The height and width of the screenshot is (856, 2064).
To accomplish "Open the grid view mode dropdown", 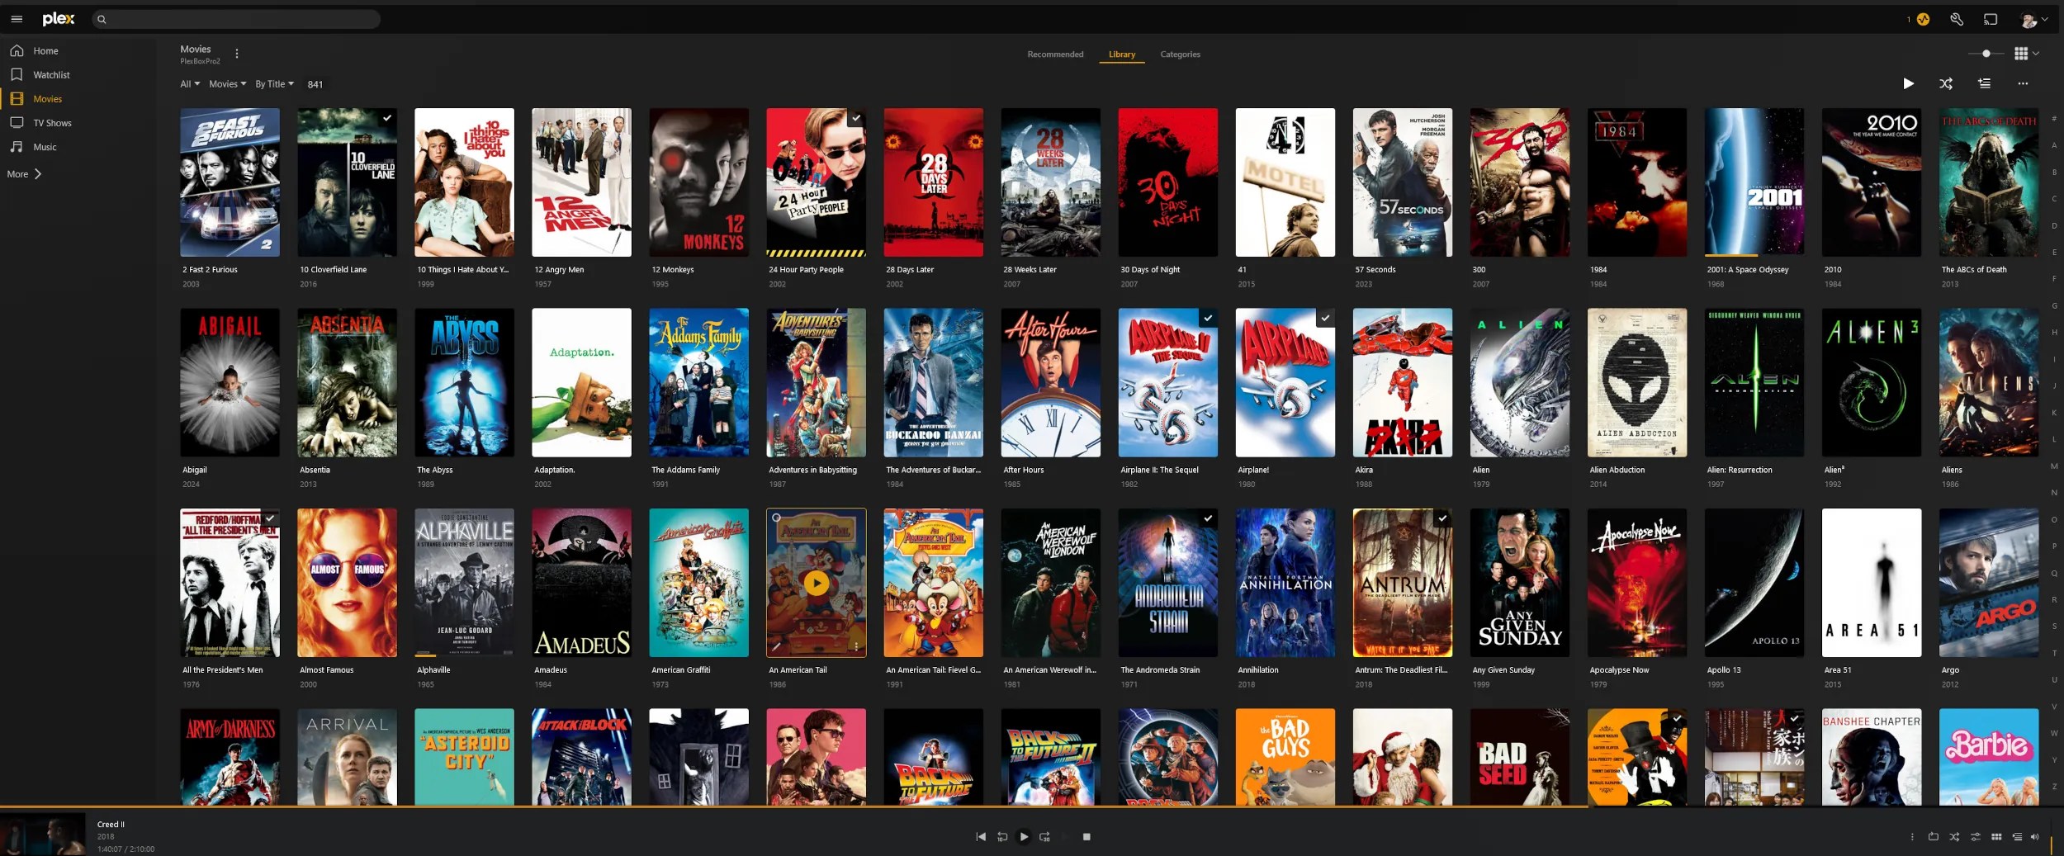I will 2026,54.
